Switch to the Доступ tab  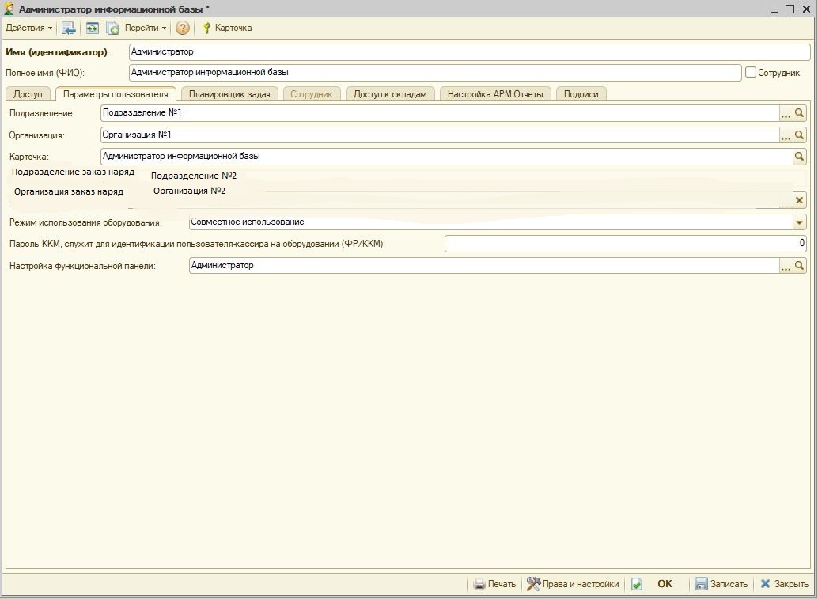coord(28,94)
